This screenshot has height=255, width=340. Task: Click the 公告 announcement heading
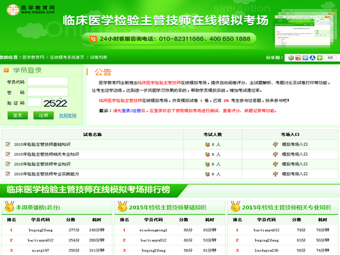point(103,72)
